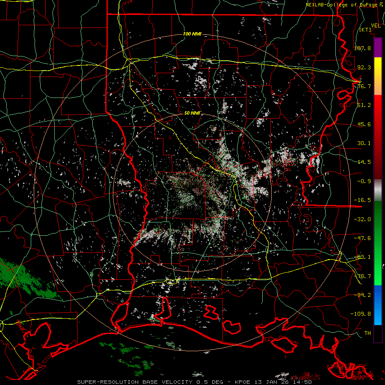The height and width of the screenshot is (385, 385).
Task: Click the VEL legend title
Action: (376, 25)
